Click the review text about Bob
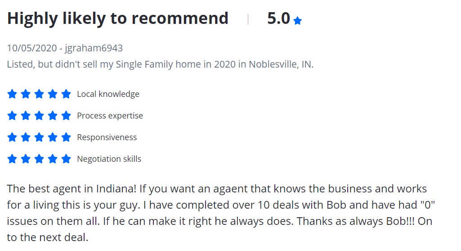This screenshot has height=251, width=461. click(220, 213)
